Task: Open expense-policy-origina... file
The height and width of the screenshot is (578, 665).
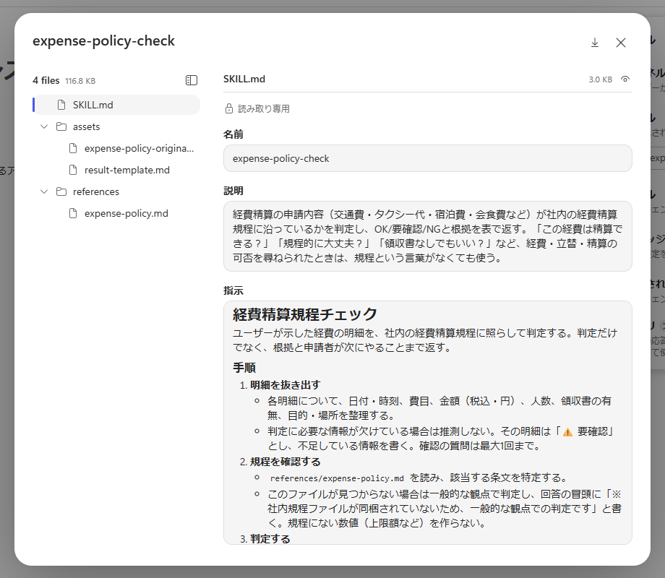Action: [x=139, y=148]
